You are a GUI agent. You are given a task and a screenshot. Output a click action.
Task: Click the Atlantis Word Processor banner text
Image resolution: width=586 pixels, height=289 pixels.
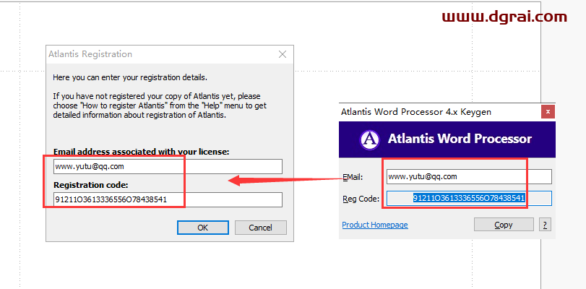460,139
